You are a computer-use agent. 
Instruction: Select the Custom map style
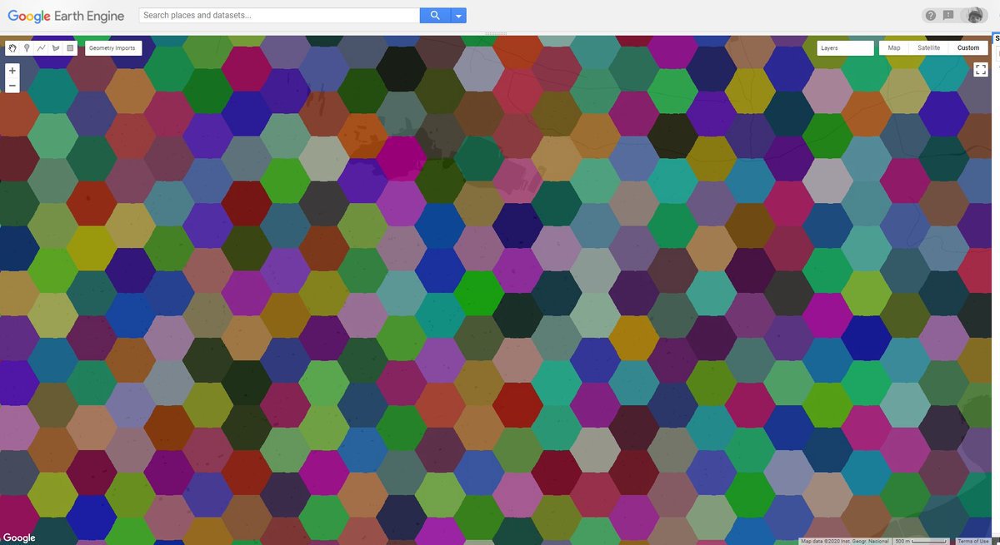point(967,48)
